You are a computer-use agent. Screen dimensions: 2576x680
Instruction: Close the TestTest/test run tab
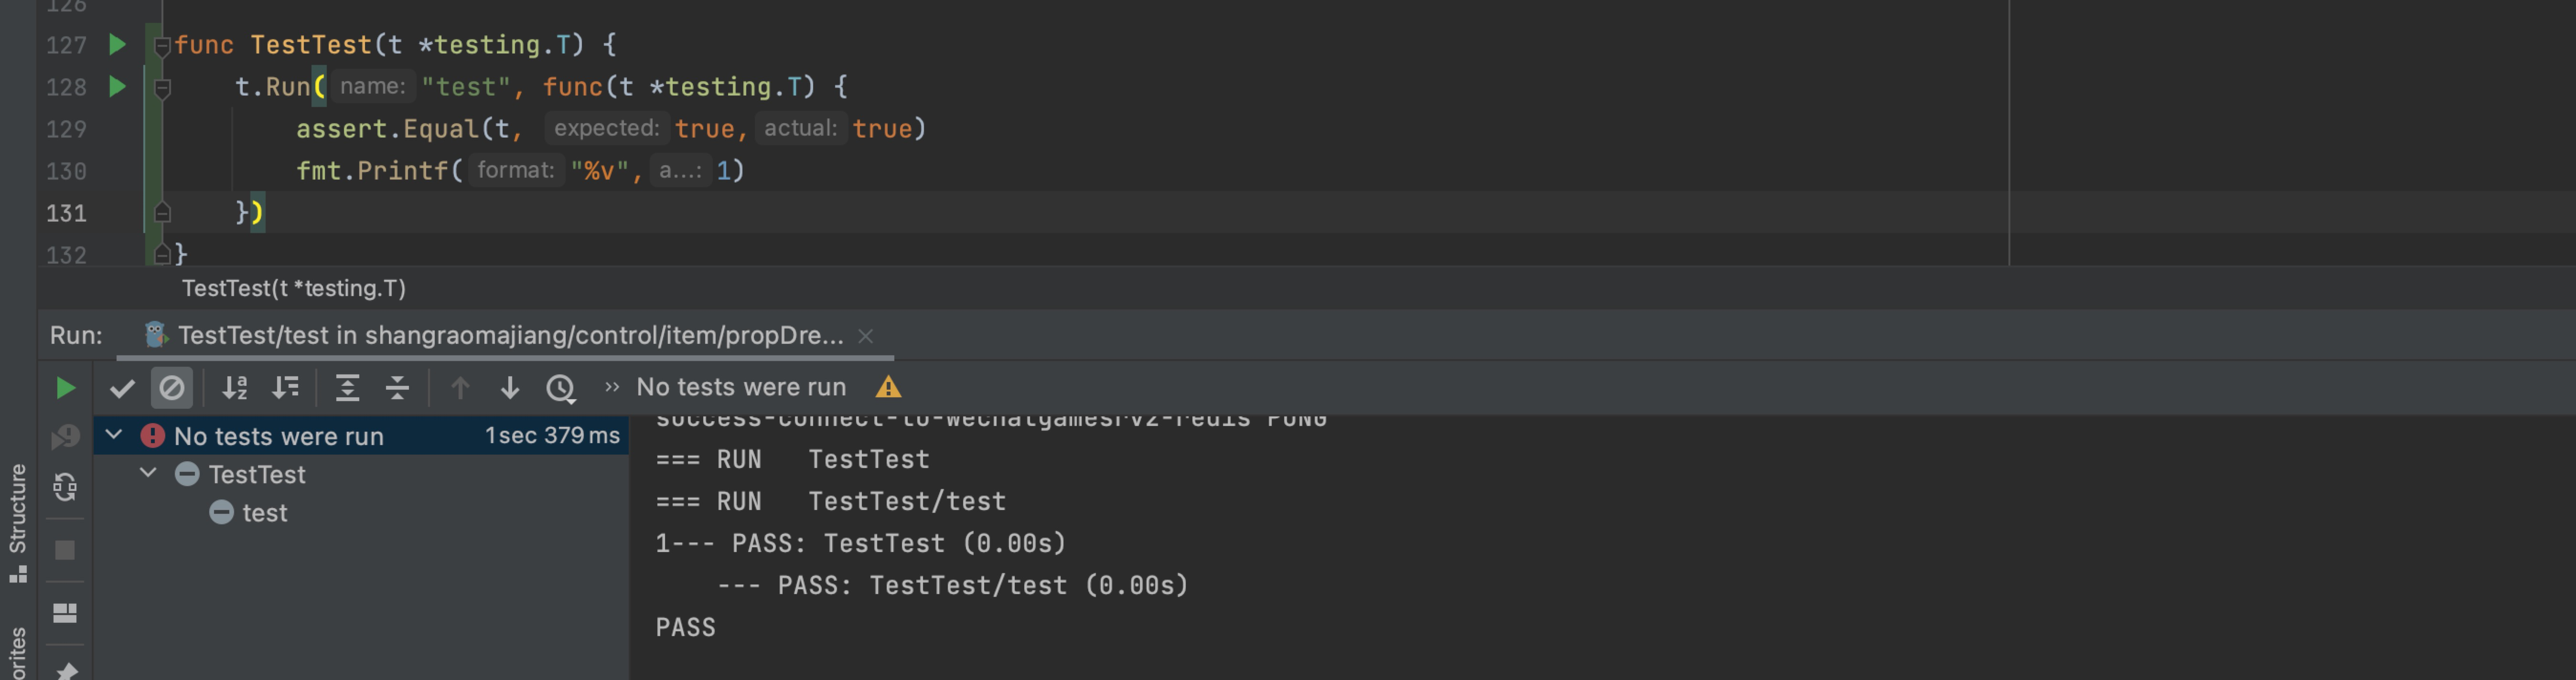(x=866, y=336)
